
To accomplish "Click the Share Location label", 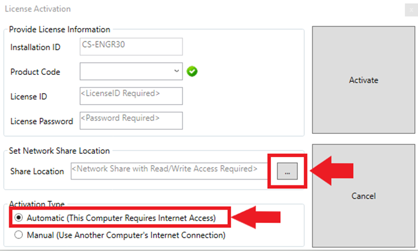I will [37, 171].
